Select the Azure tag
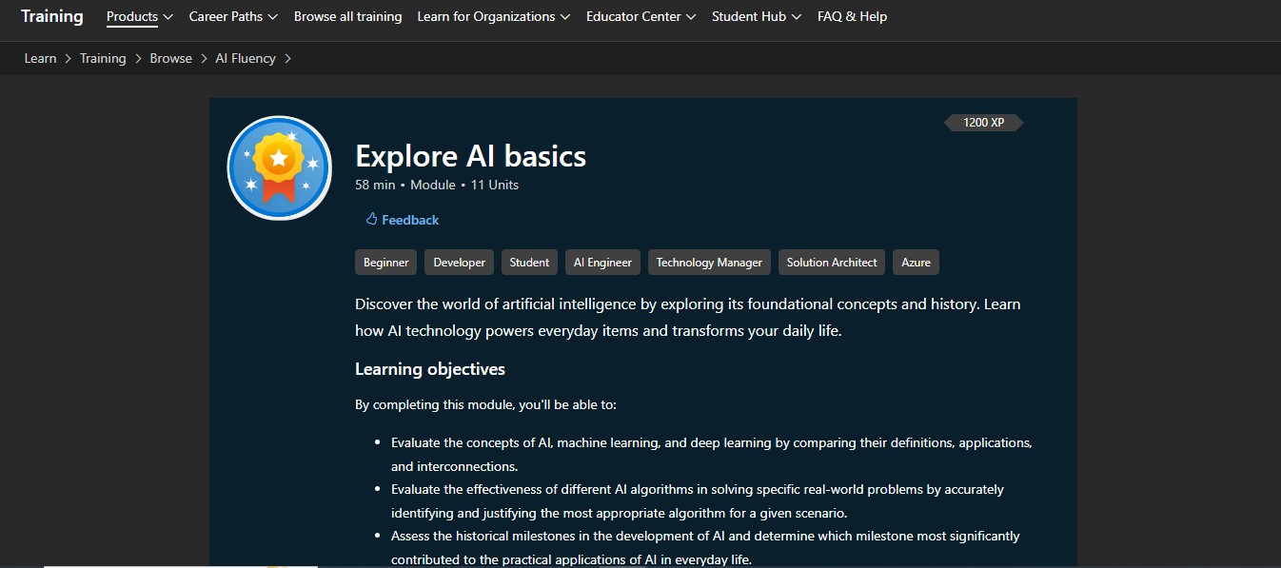This screenshot has height=568, width=1281. click(916, 263)
